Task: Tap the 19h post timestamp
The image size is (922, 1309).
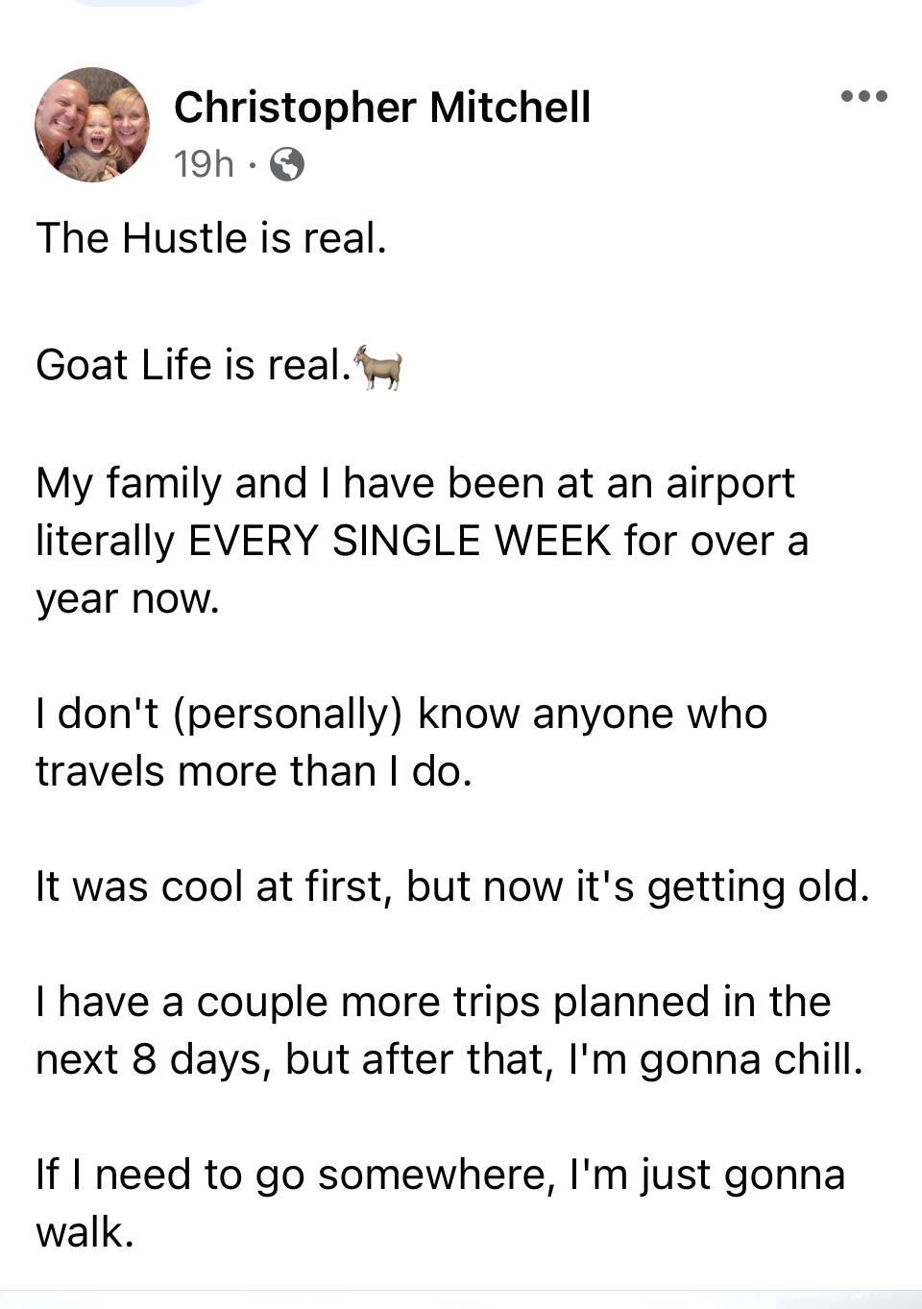Action: click(x=204, y=164)
